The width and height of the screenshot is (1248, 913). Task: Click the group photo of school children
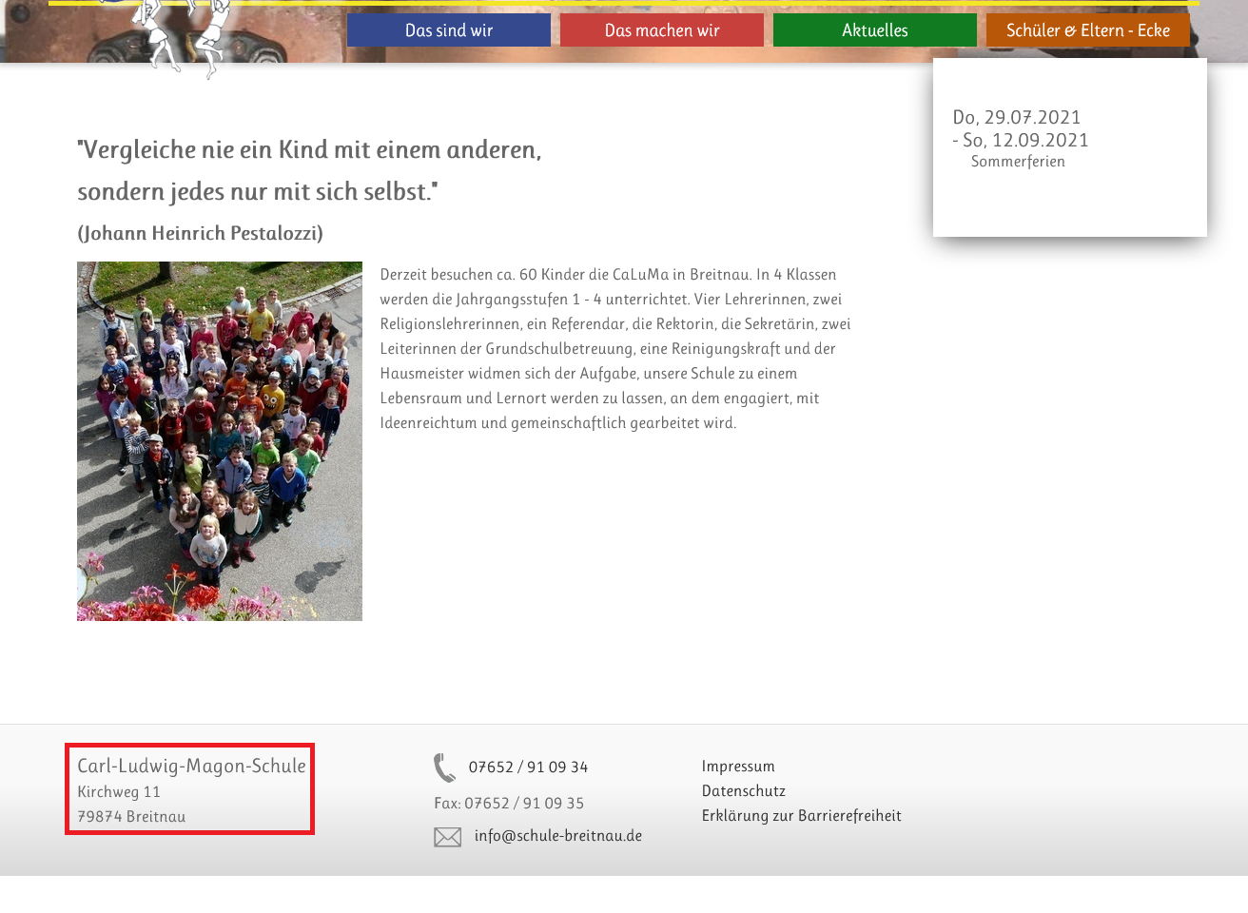(x=220, y=441)
